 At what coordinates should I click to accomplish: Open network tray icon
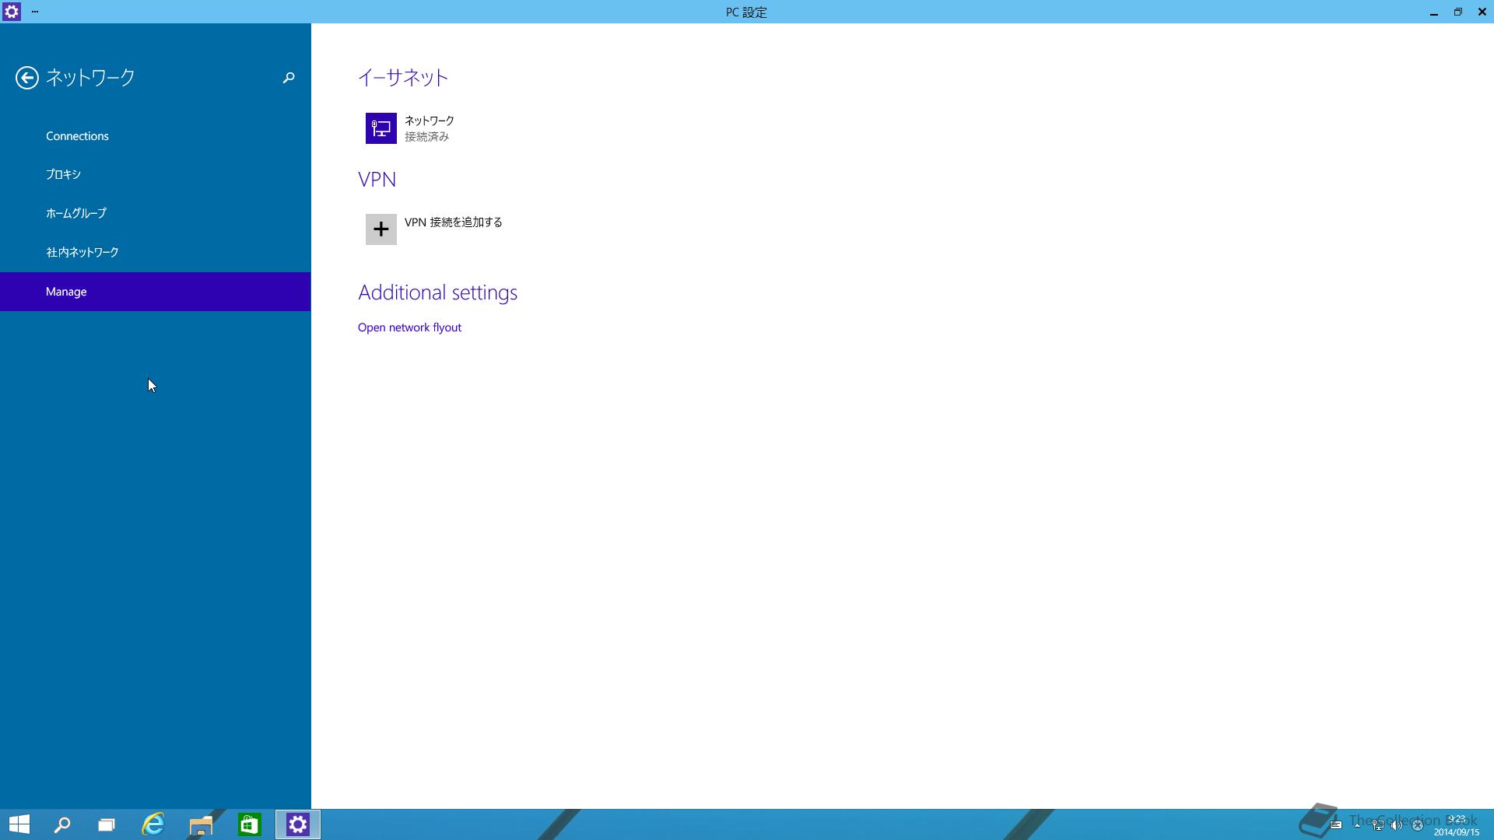point(1378,824)
